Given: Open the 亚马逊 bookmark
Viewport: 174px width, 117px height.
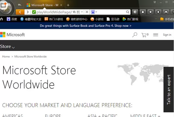Looking at the screenshot, I should 113,19.
